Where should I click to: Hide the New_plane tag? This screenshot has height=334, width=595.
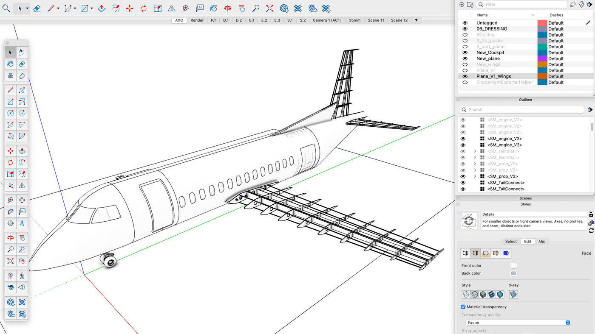465,58
